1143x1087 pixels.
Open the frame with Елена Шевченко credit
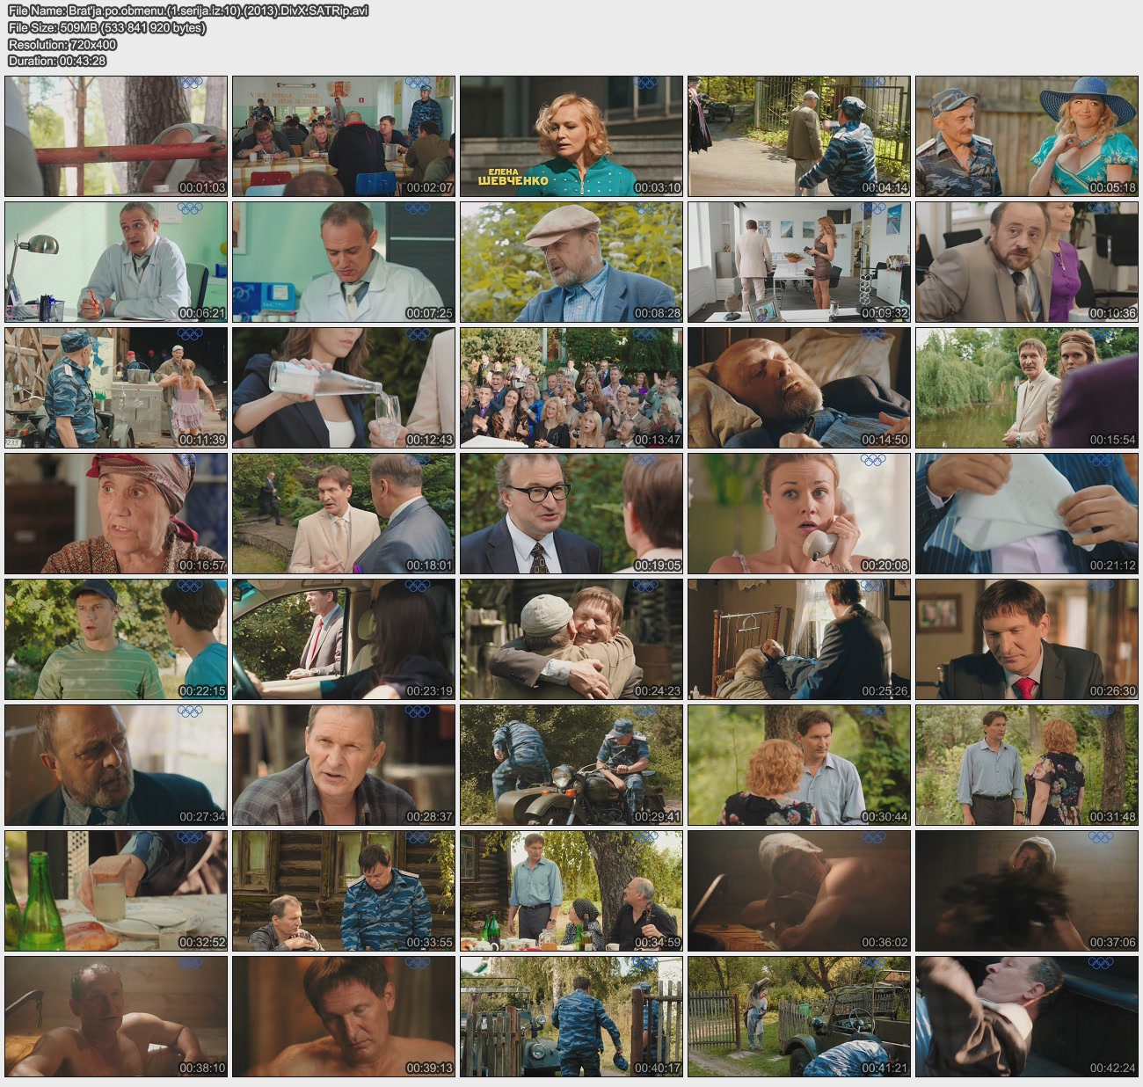(x=571, y=135)
